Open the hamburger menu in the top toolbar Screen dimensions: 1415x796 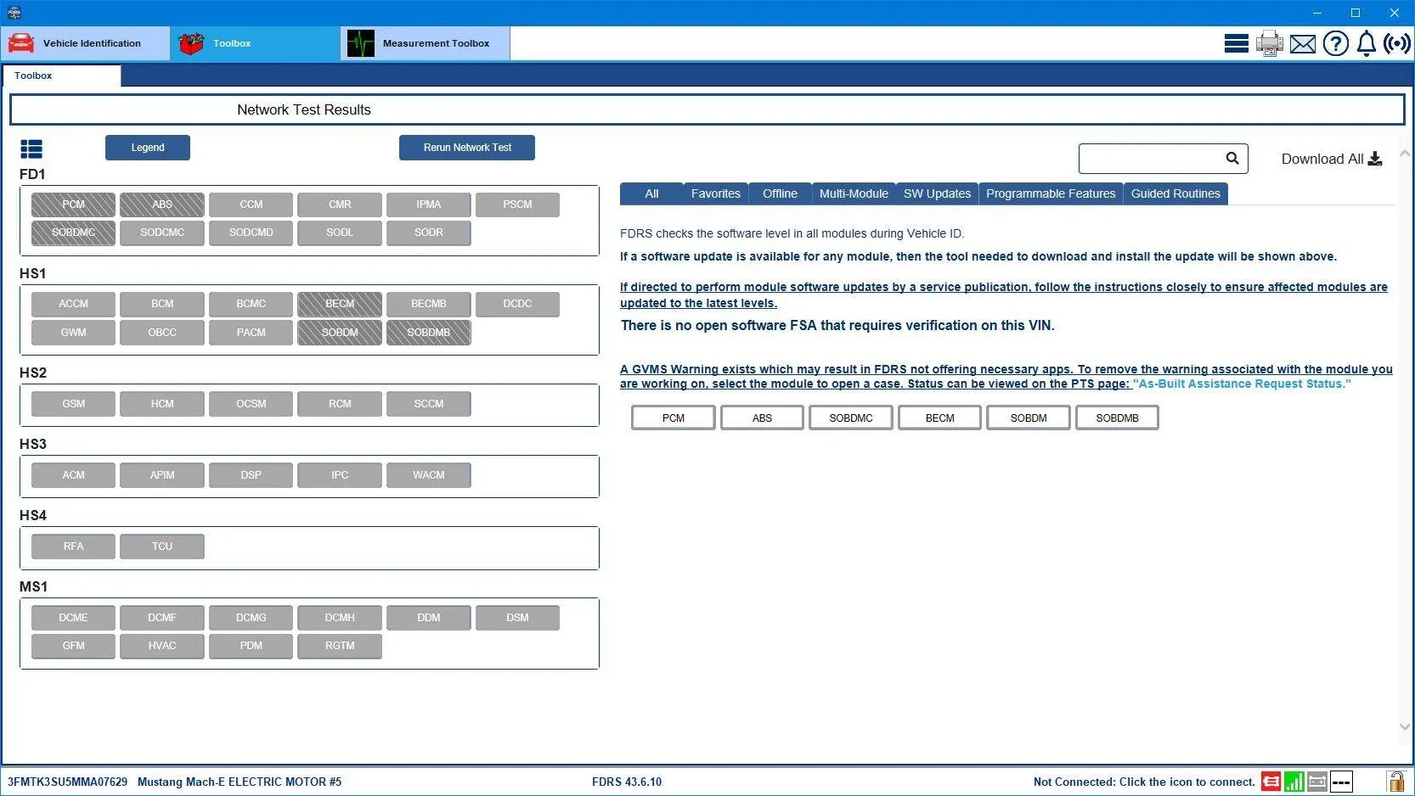(x=1236, y=43)
